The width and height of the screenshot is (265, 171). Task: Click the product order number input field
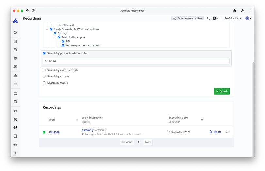pyautogui.click(x=136, y=61)
